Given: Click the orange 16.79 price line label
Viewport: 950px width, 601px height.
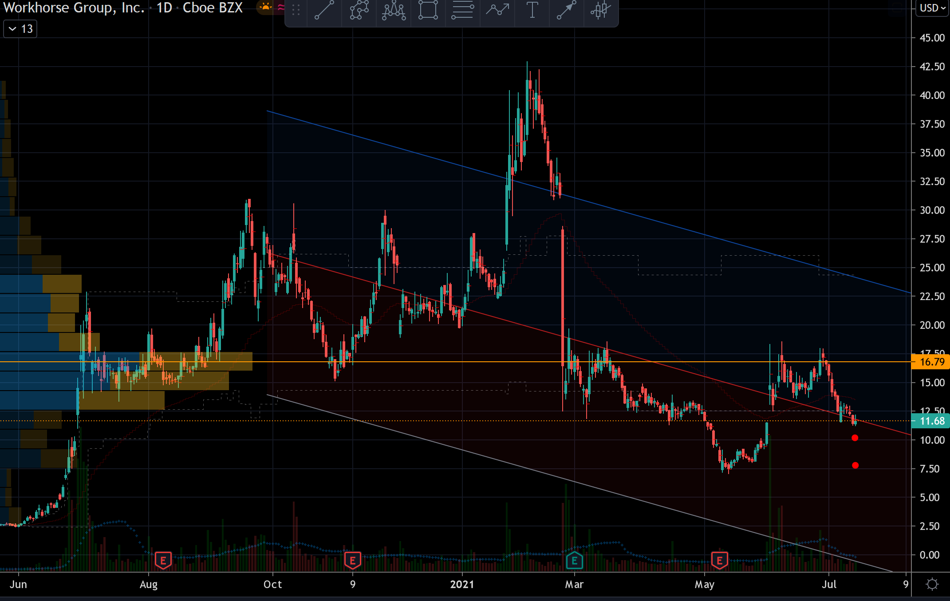Looking at the screenshot, I should [931, 362].
